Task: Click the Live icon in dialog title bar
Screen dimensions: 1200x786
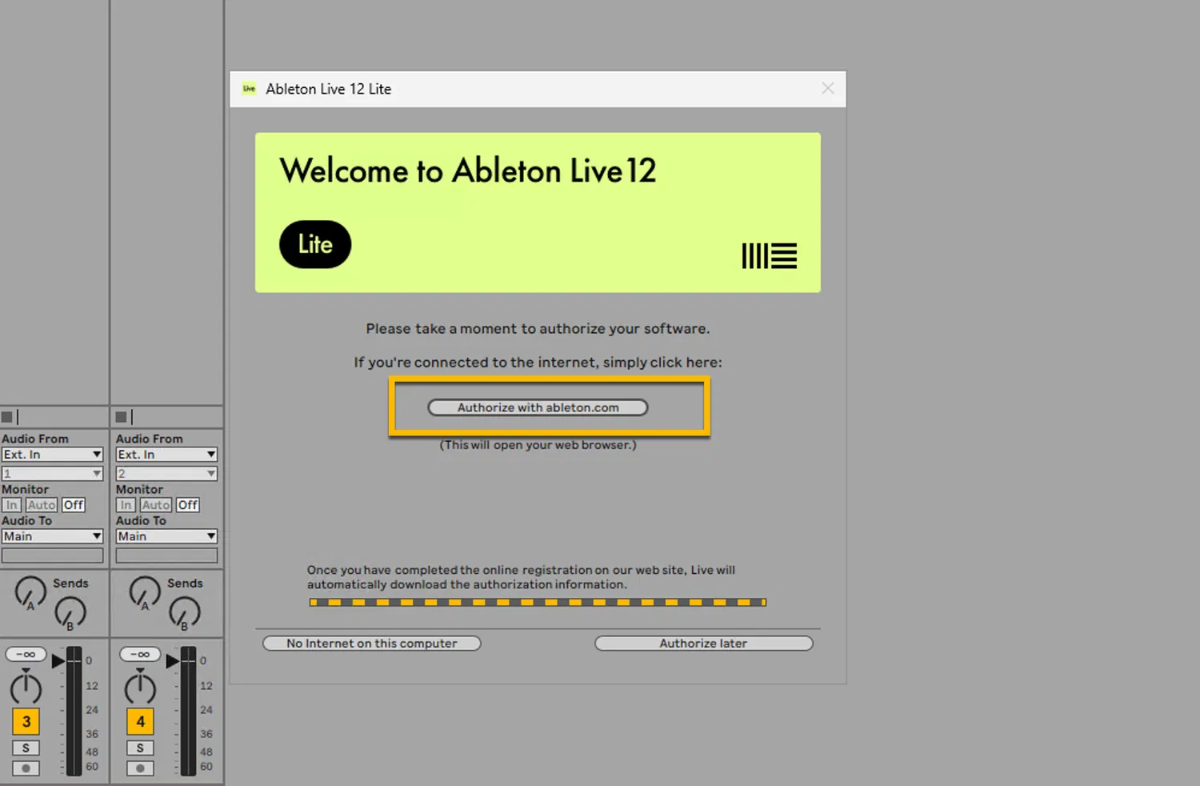Action: pos(250,89)
